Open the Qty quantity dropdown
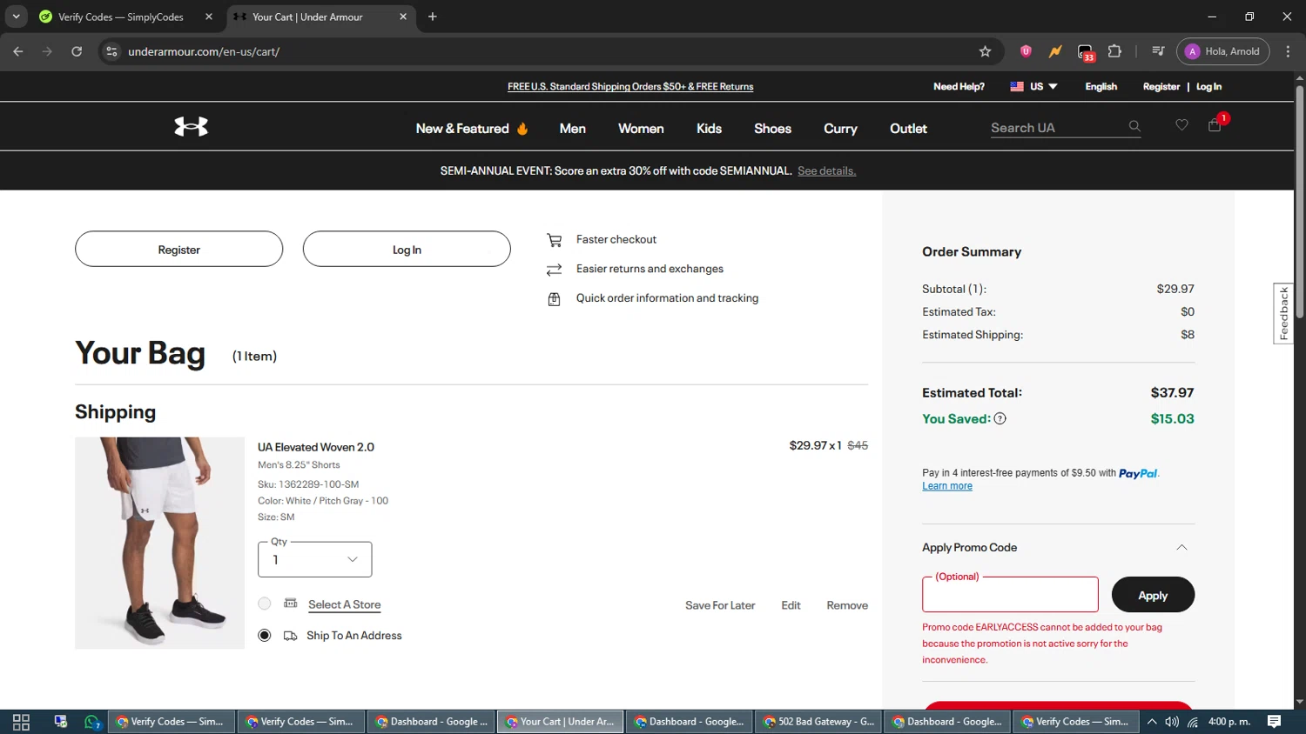Screen dimensions: 1306x734 tap(314, 559)
